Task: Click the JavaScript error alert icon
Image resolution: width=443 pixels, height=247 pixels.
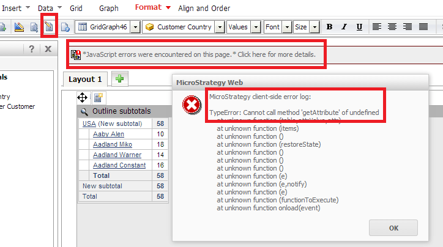Action: pyautogui.click(x=76, y=55)
